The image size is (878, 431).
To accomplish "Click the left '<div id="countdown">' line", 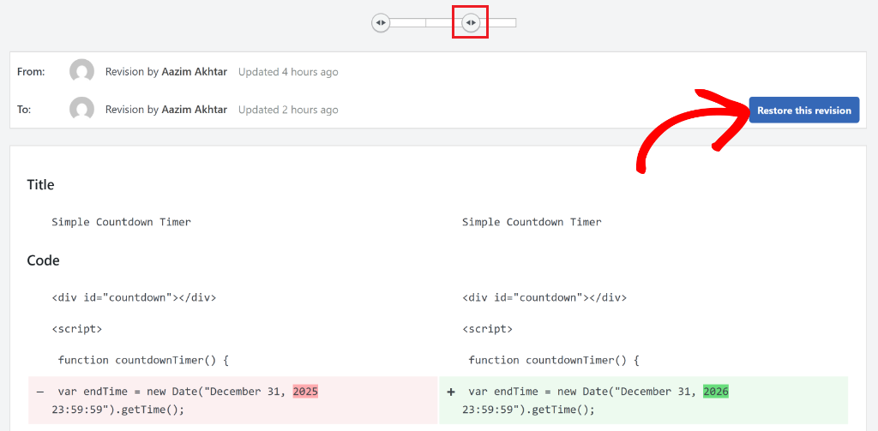I will point(134,298).
